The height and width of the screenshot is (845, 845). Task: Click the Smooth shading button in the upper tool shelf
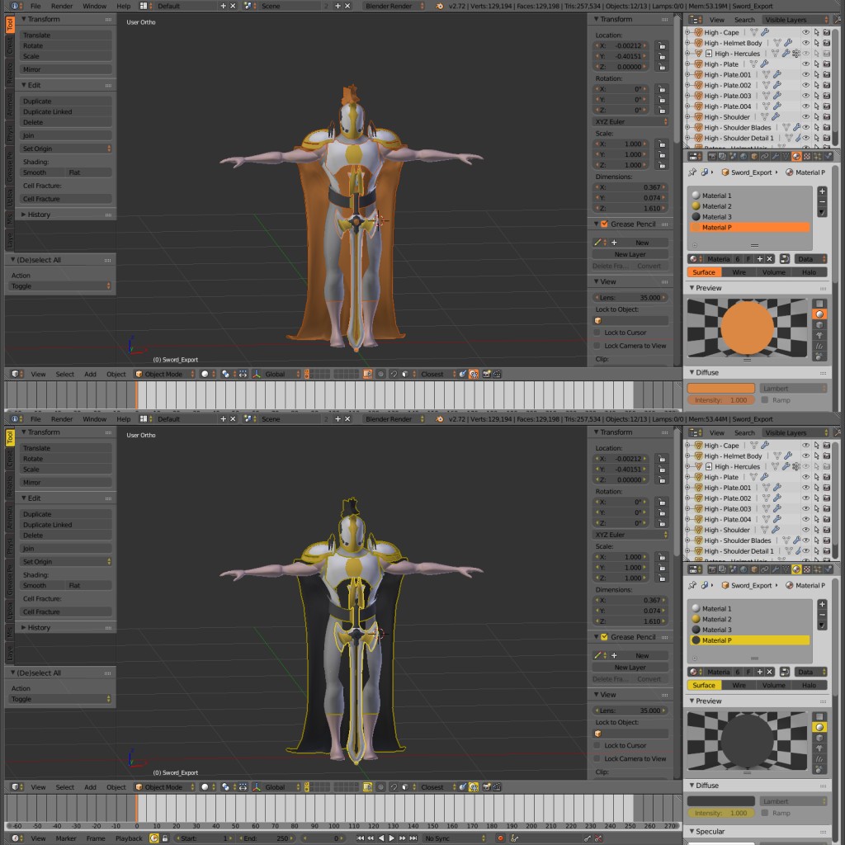[35, 172]
